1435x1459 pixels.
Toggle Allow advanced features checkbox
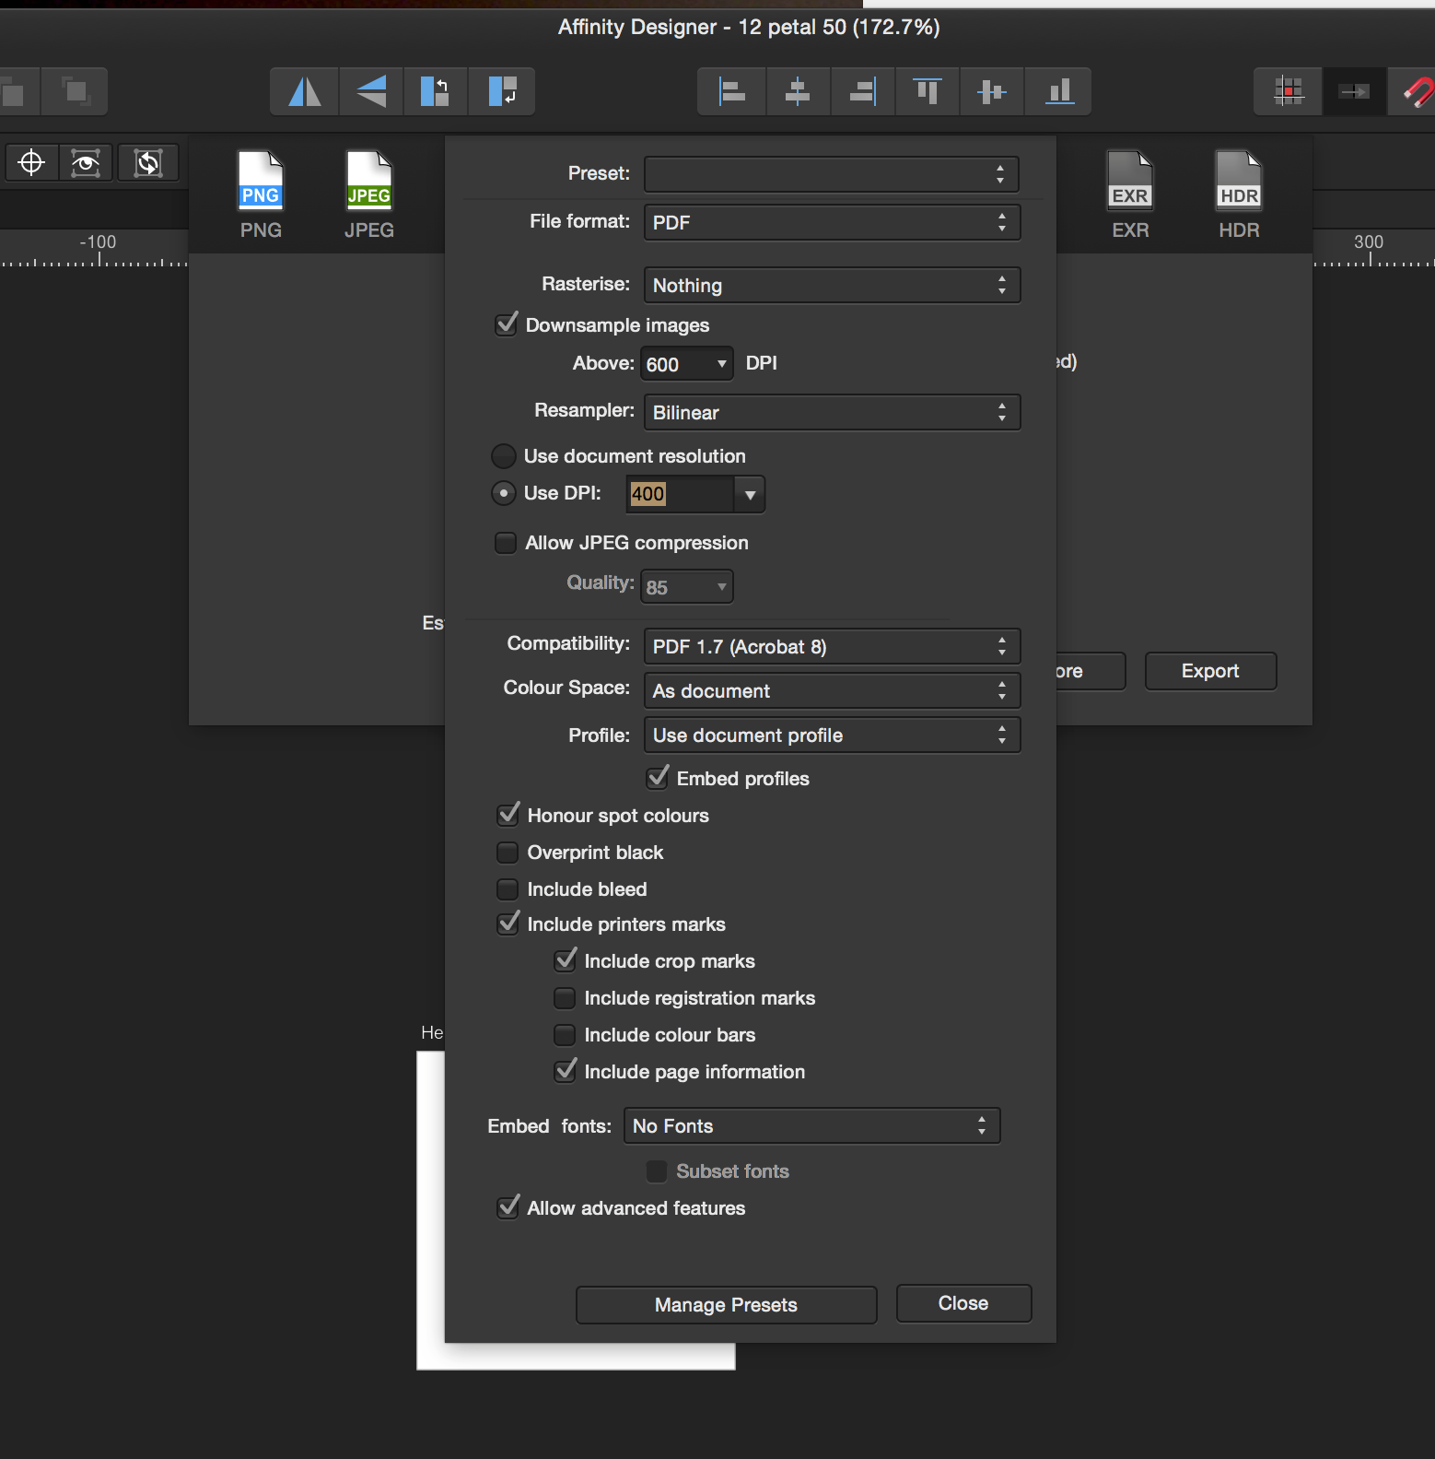click(x=508, y=1207)
